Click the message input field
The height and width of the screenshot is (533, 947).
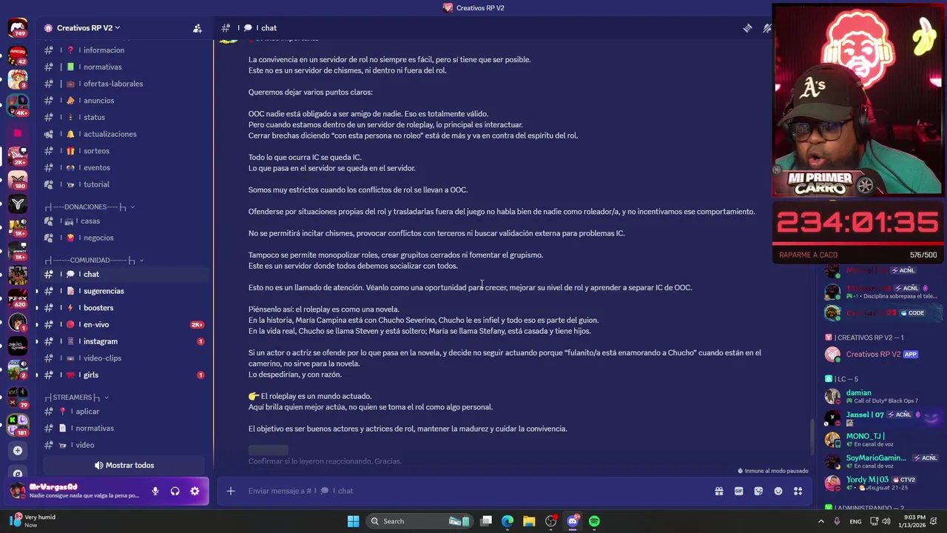(x=473, y=491)
